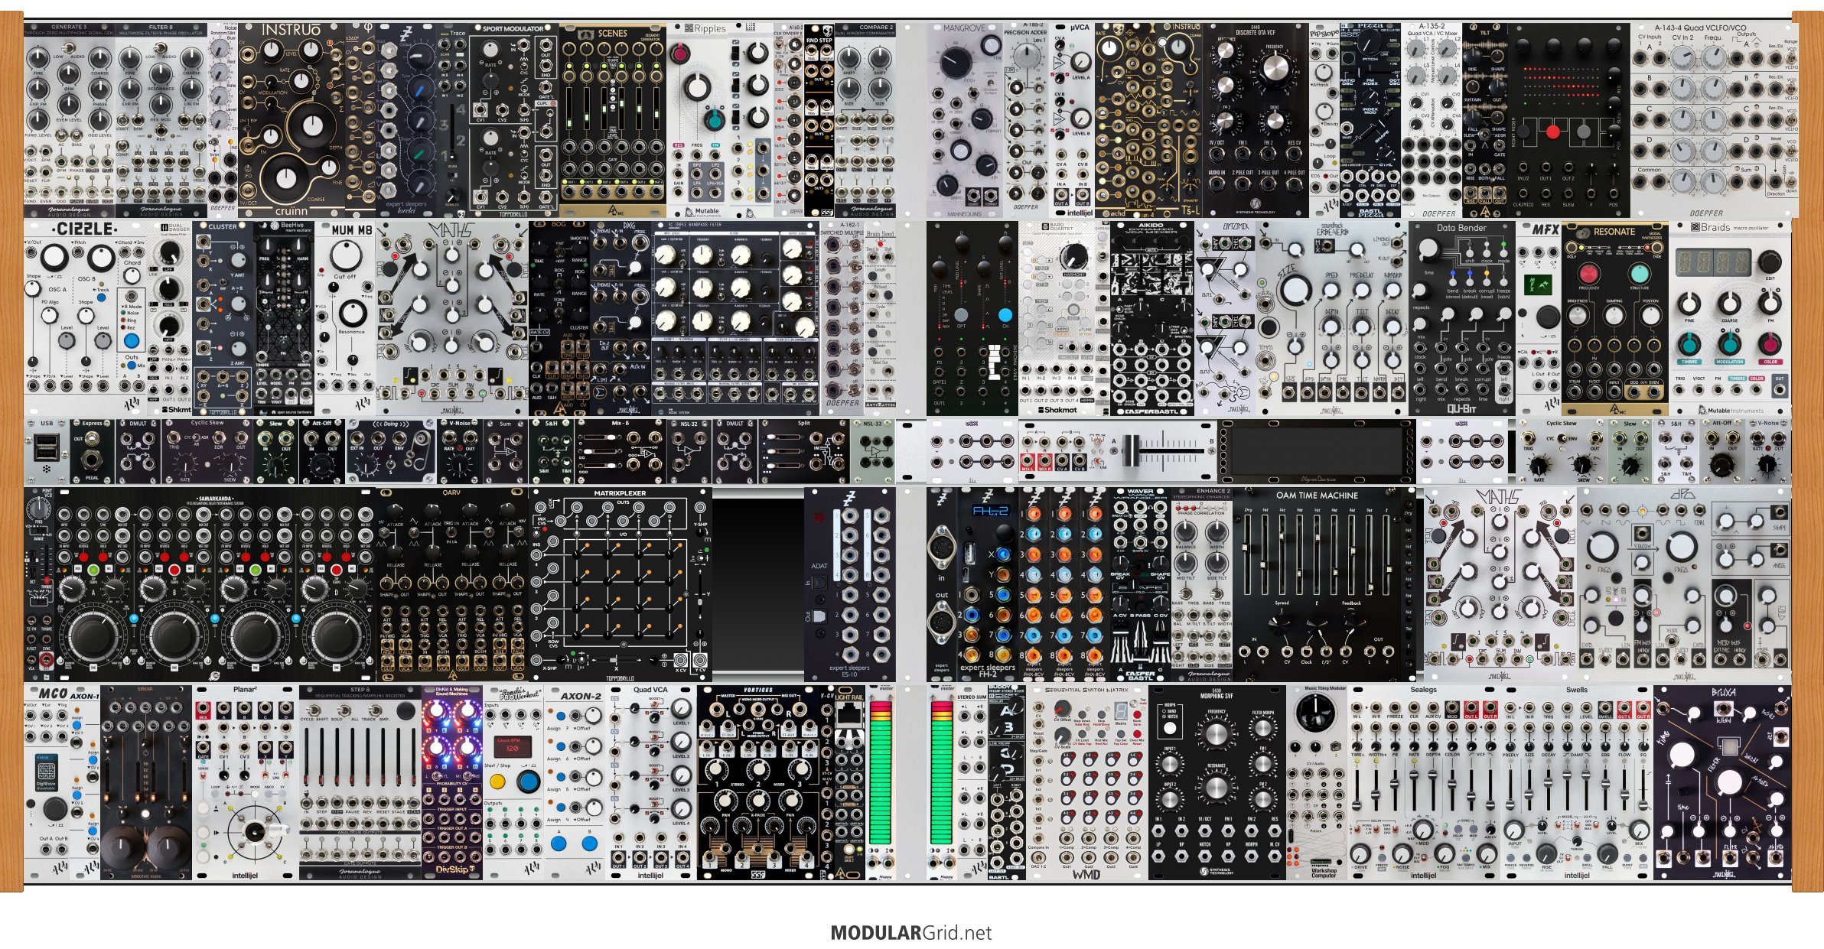Select the Mix-B 1U tile
This screenshot has height=949, width=1824.
[x=620, y=451]
